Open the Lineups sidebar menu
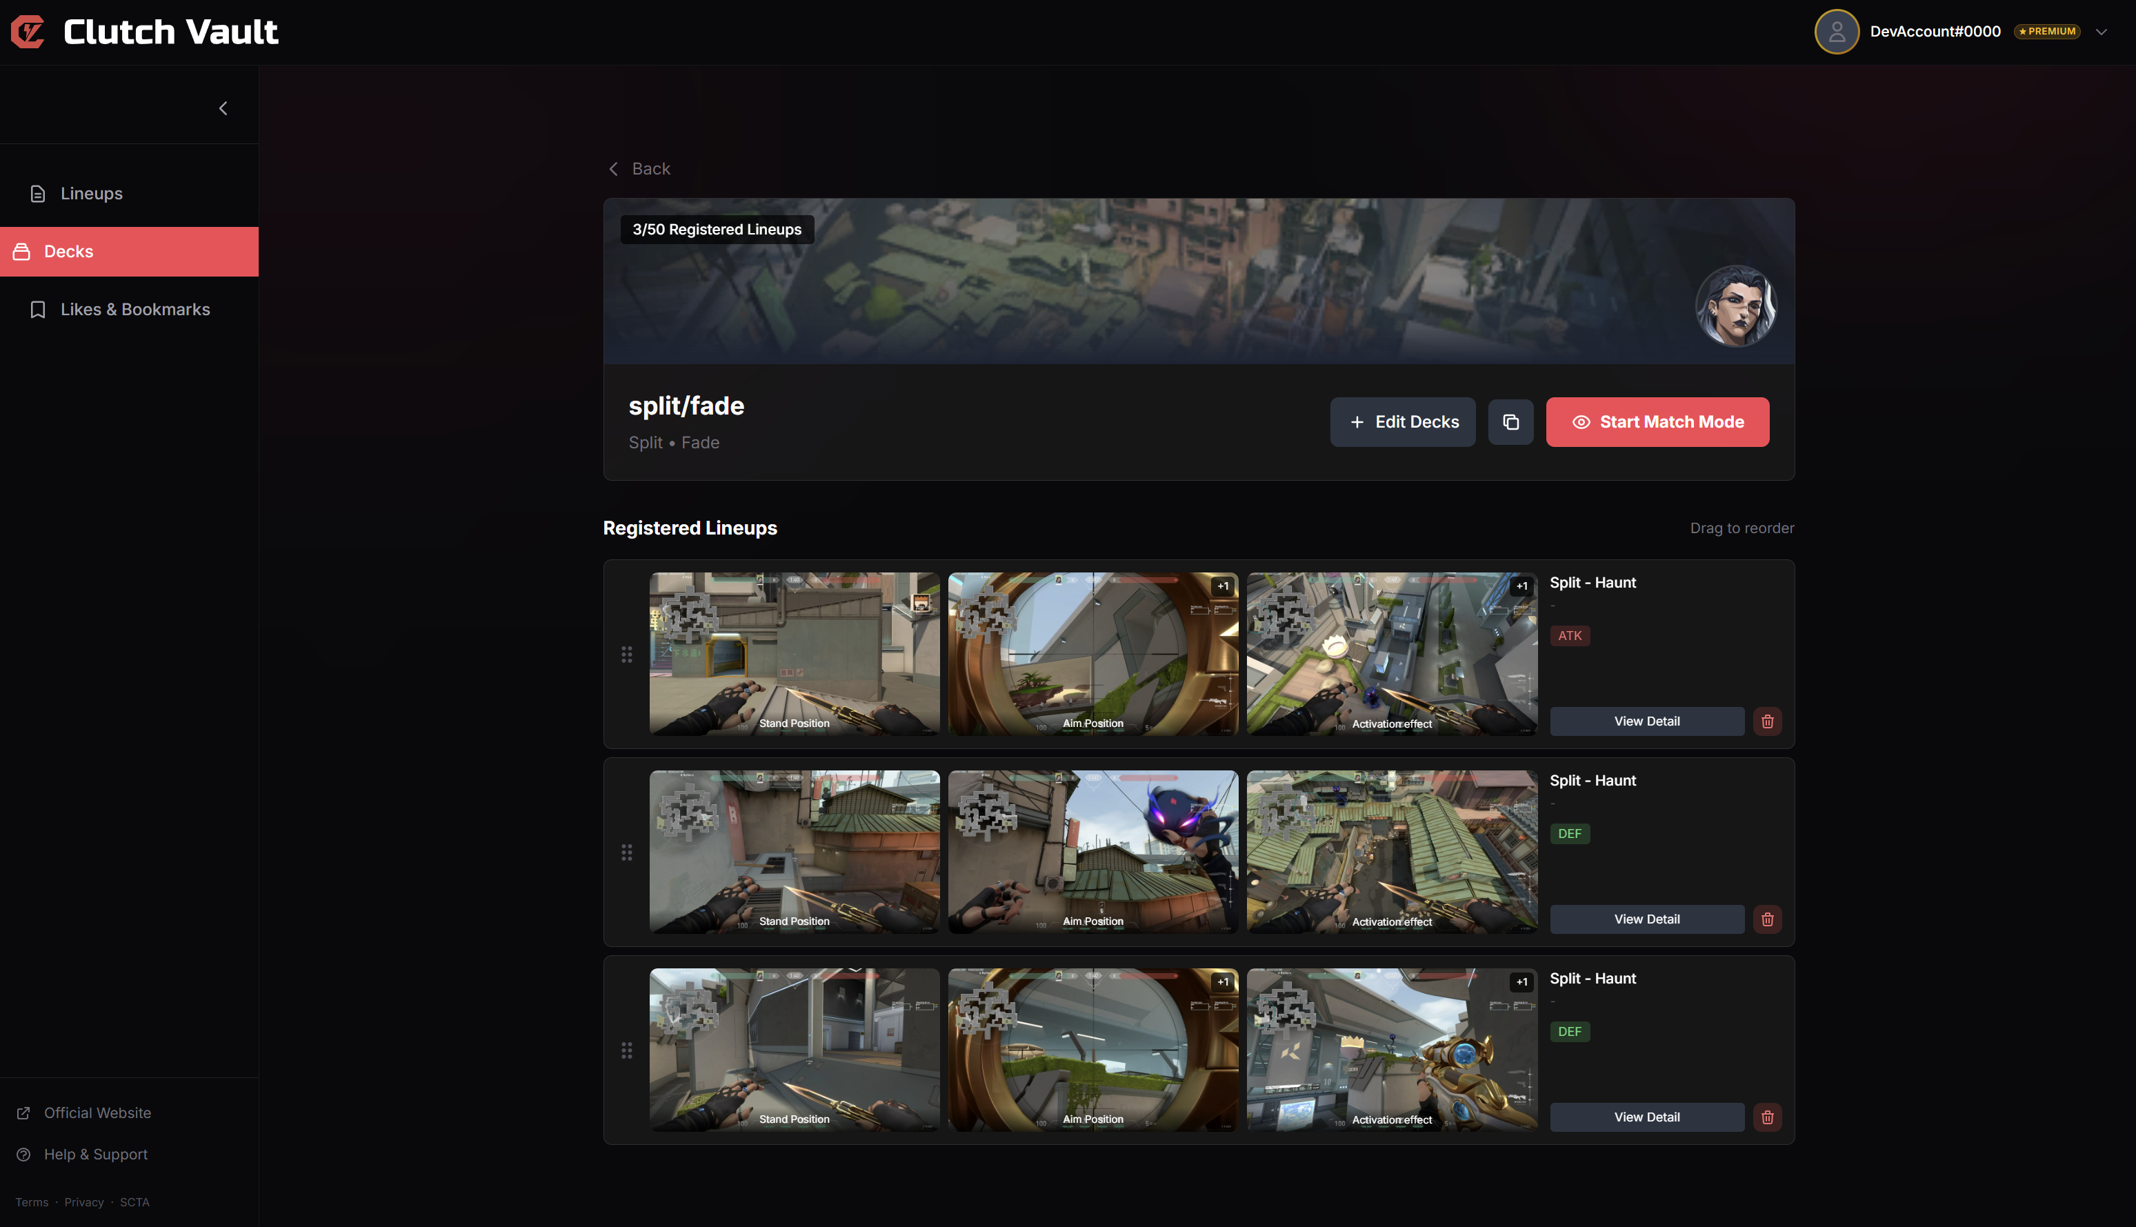 click(91, 194)
